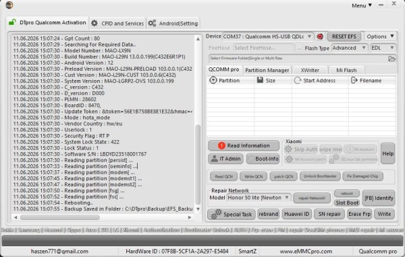Click the Read QCN button
This screenshot has height=257, width=405.
[x=223, y=176]
